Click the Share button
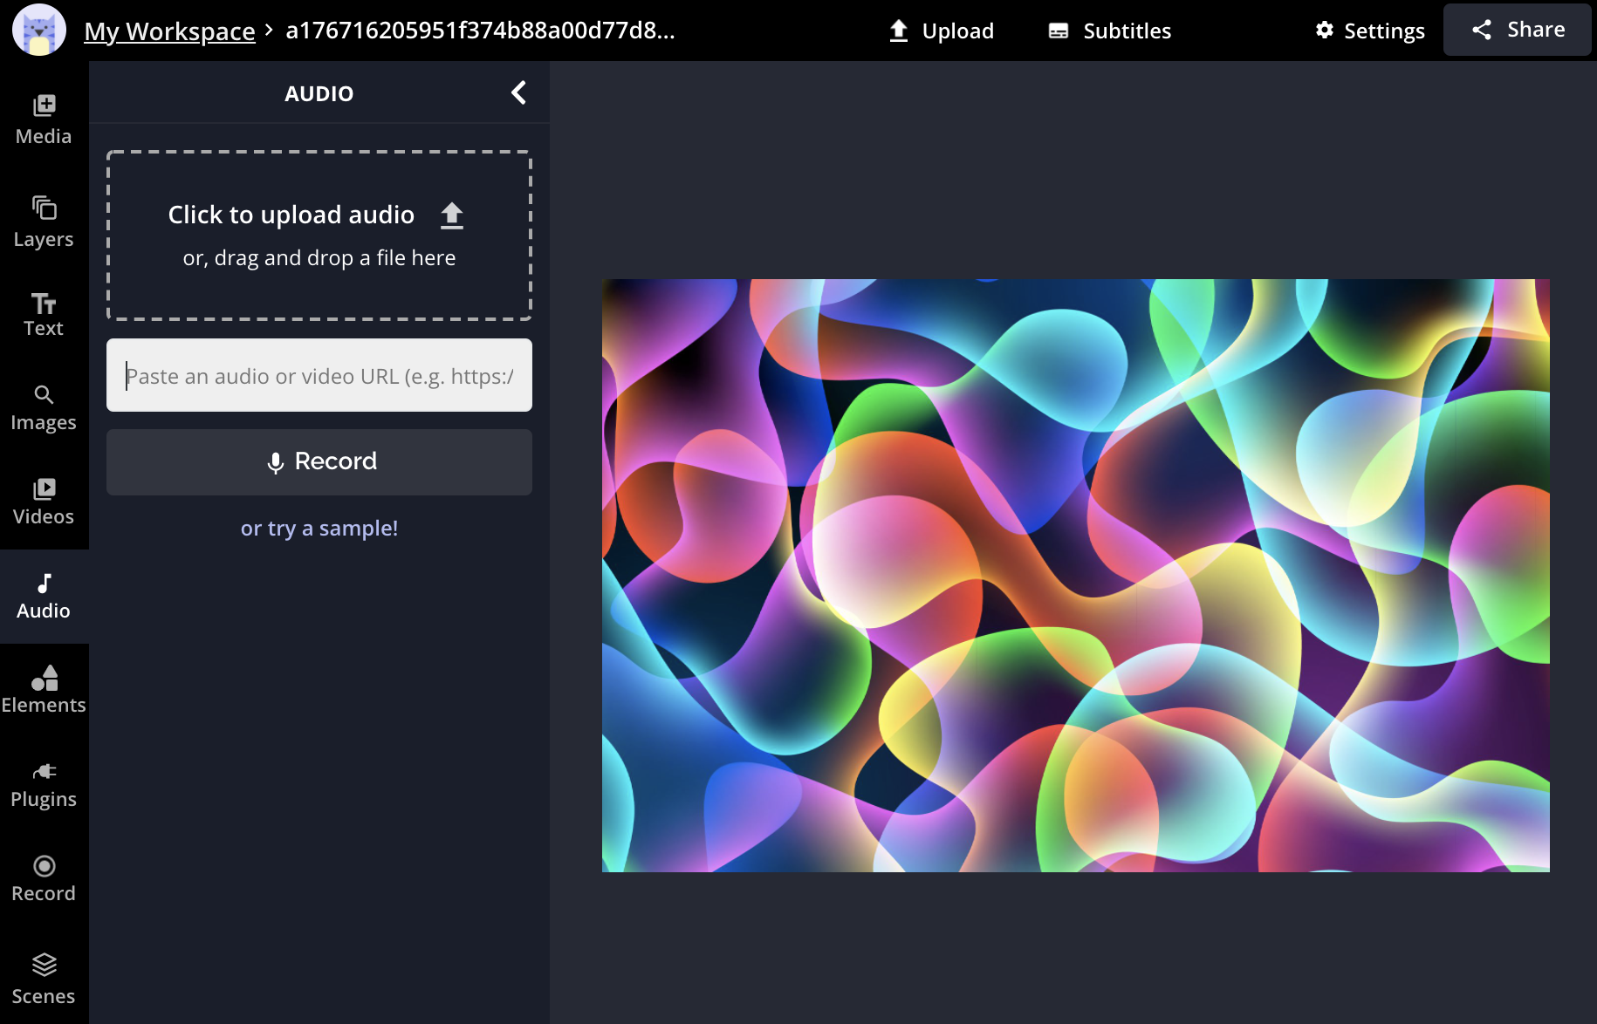The width and height of the screenshot is (1597, 1024). 1517,30
